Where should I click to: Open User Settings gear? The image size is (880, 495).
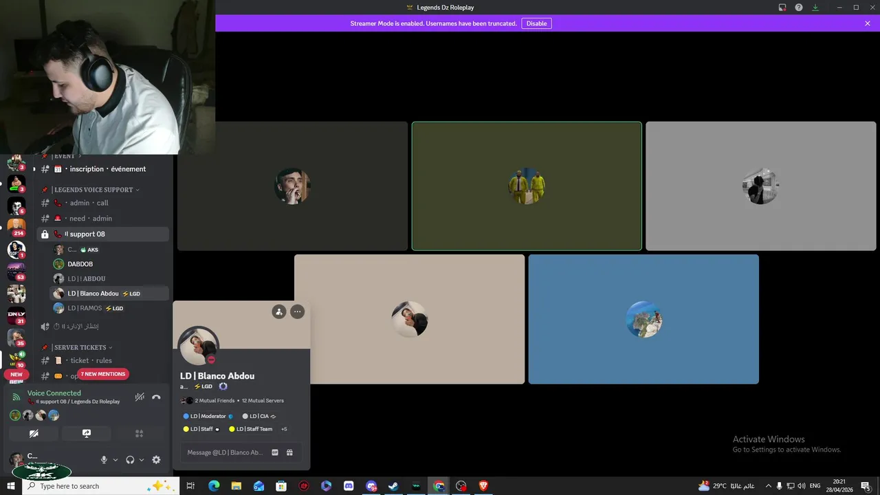click(156, 460)
